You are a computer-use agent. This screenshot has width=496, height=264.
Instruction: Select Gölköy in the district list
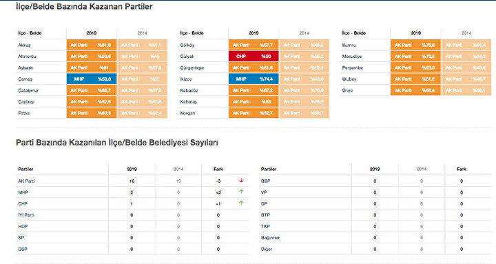point(187,45)
